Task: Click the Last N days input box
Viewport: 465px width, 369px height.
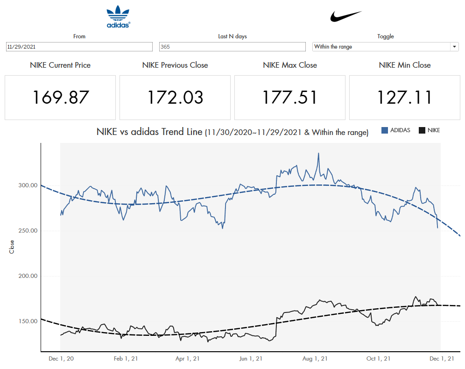Action: [x=232, y=47]
